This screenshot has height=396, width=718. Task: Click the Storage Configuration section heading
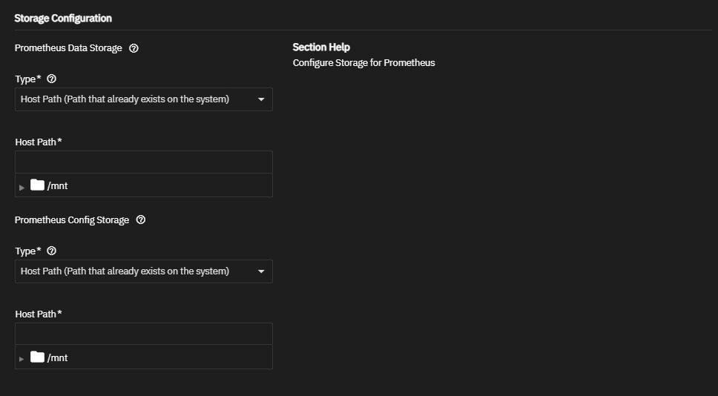tap(63, 18)
